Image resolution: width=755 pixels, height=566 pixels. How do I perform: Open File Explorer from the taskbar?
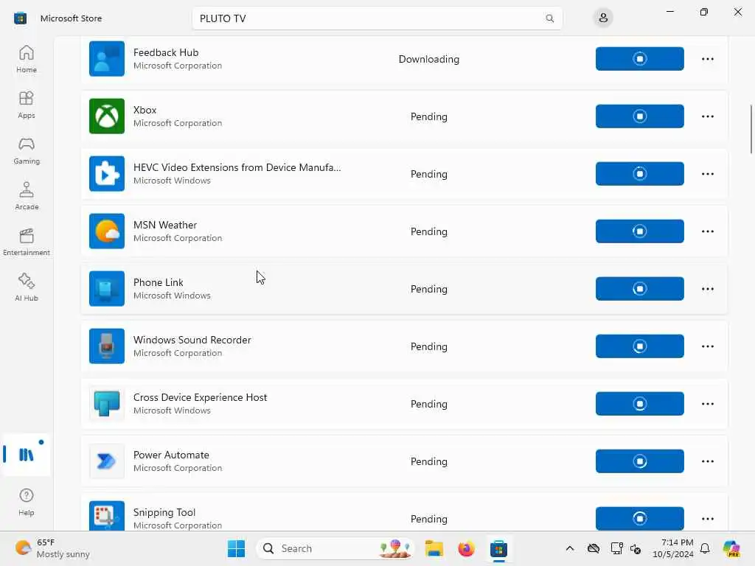point(434,548)
